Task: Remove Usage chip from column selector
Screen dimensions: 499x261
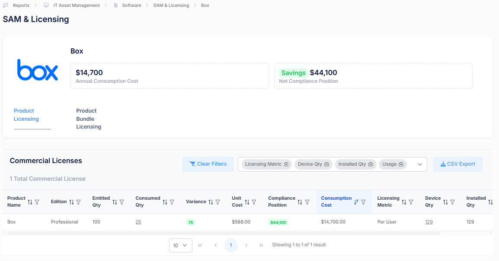Action: [x=401, y=164]
